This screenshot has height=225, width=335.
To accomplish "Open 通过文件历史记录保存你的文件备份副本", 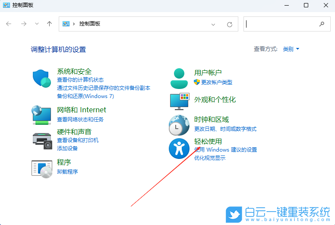I will tap(104, 88).
